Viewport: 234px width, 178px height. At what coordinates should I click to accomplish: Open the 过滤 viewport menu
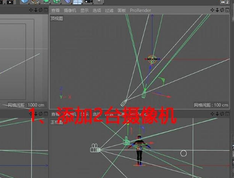(109, 10)
